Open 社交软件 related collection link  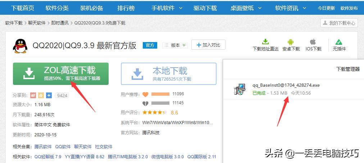(x=104, y=147)
